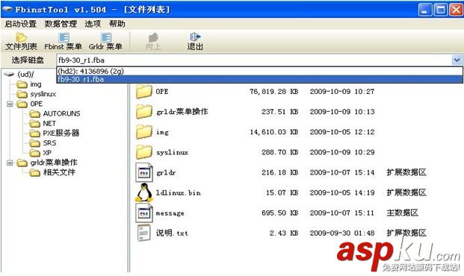Screen dimensions: 464x276
Task: Maximize the FbinstTool window
Action: tap(440, 10)
